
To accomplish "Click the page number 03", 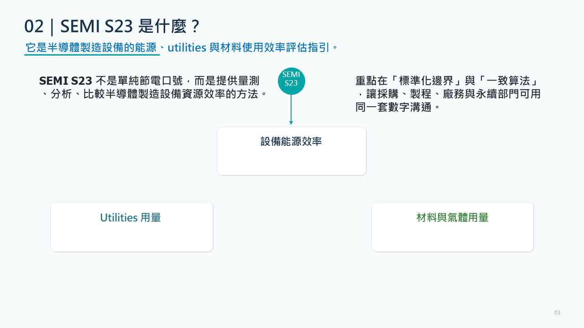I will (x=557, y=313).
